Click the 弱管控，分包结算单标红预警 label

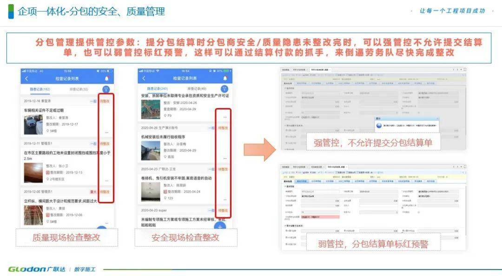pyautogui.click(x=373, y=244)
